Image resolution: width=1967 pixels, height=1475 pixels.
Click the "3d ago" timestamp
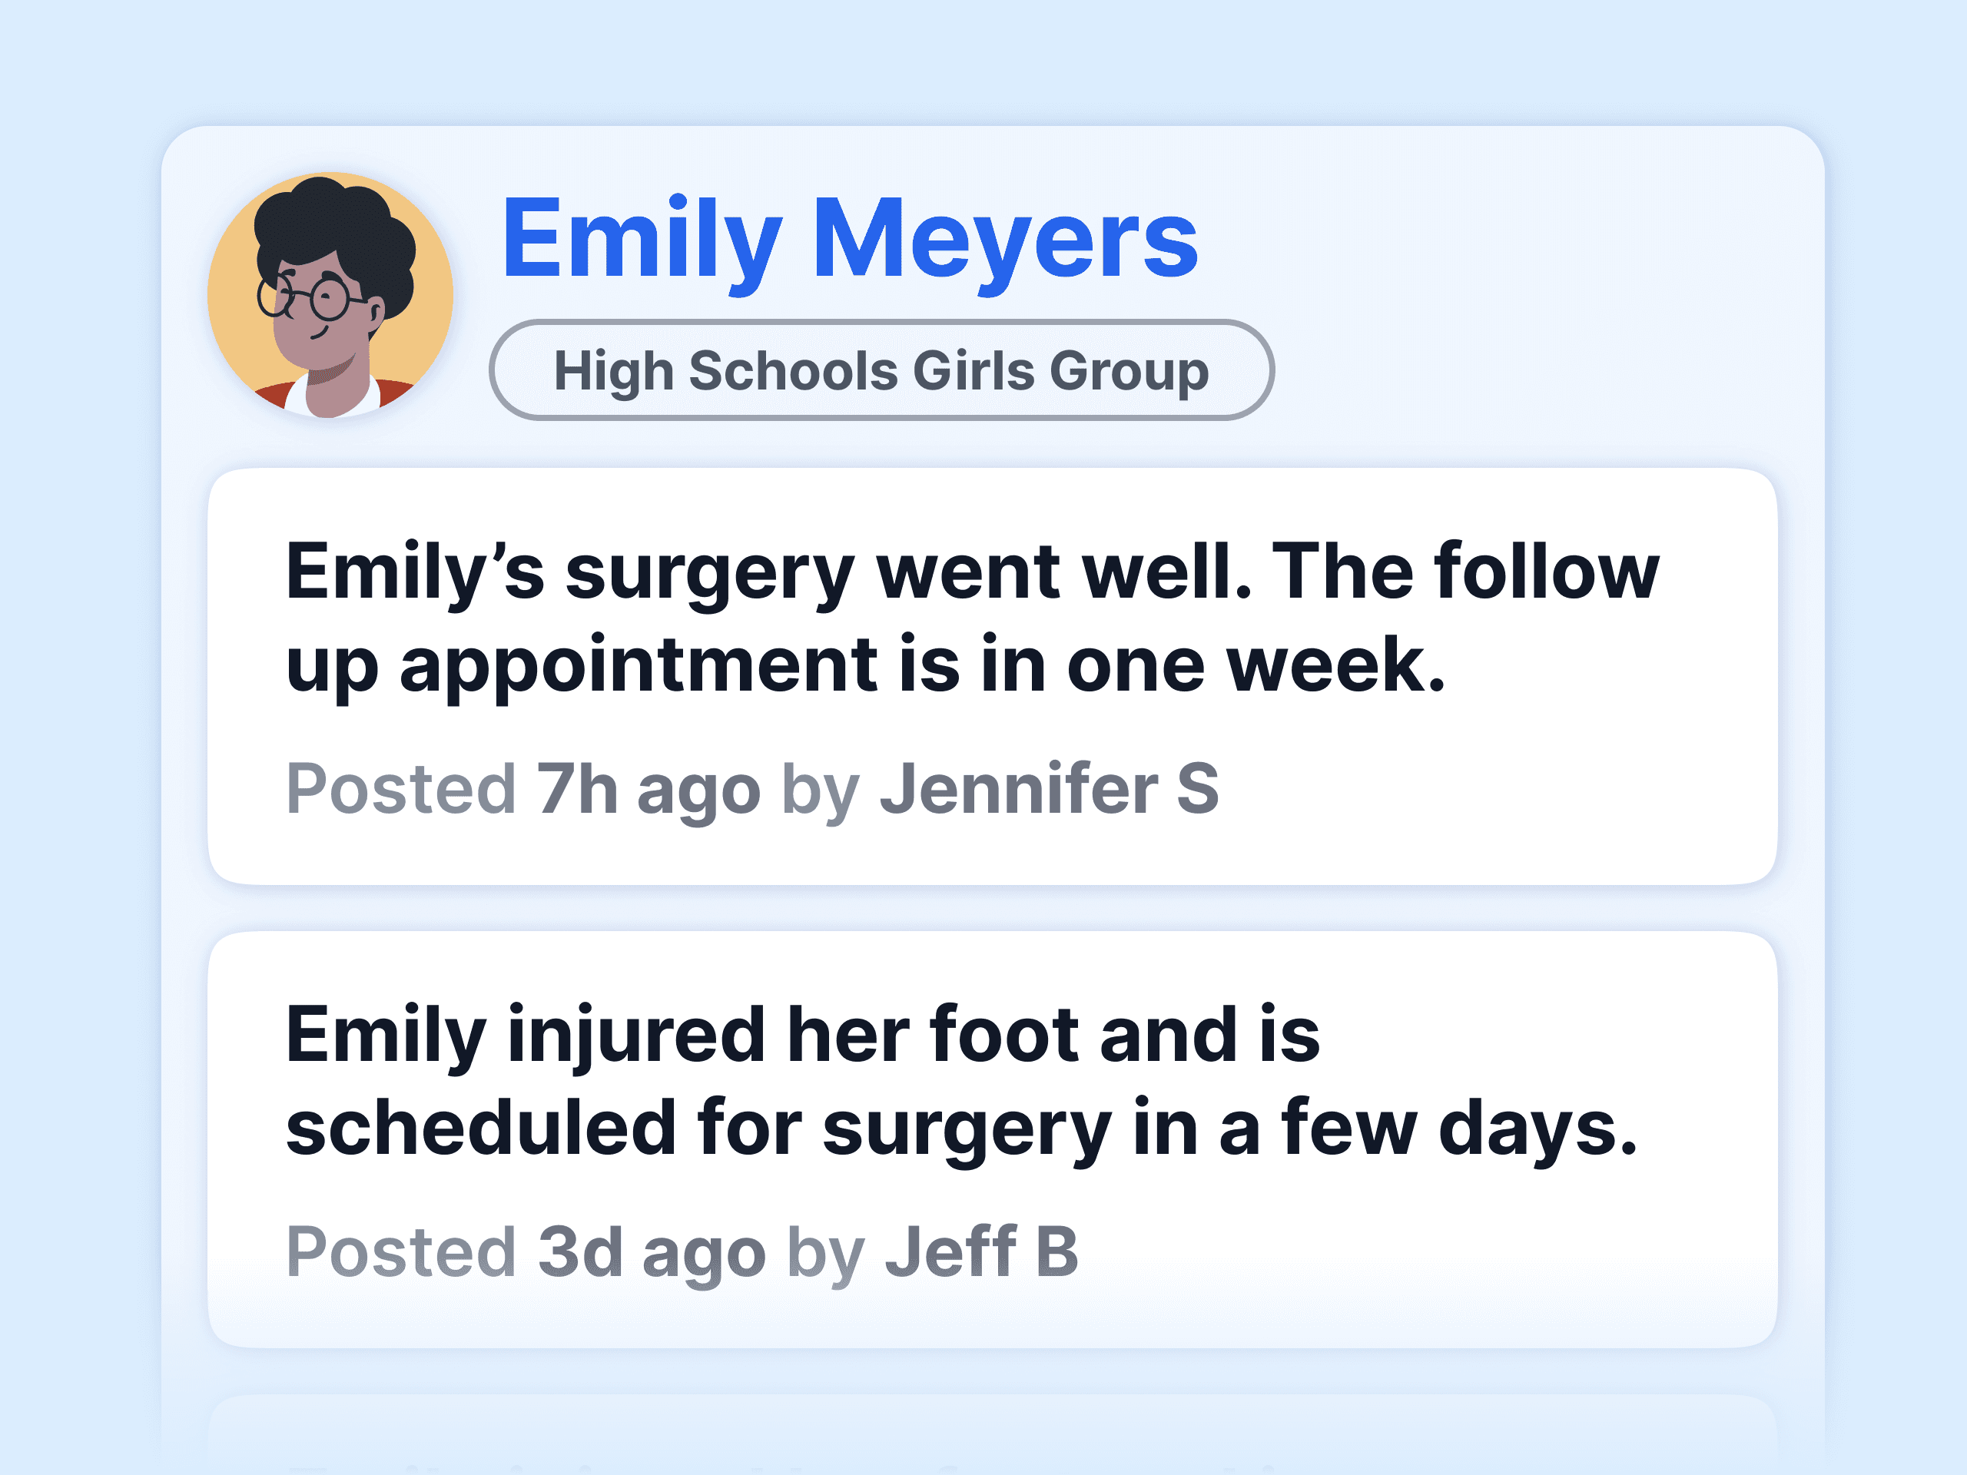pos(651,1252)
